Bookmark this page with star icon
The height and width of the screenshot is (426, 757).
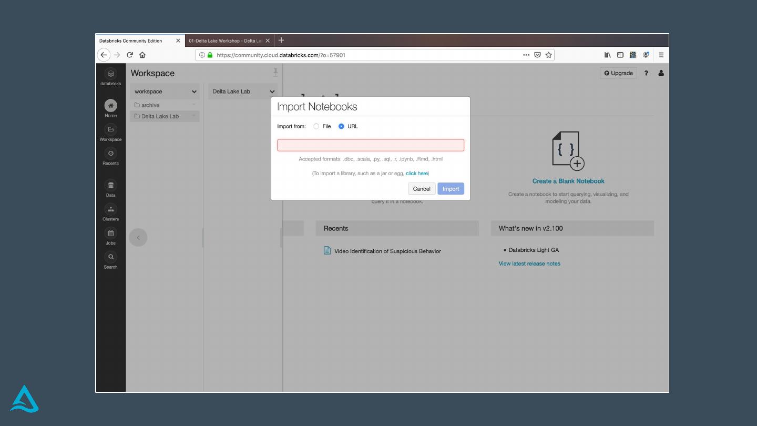[548, 55]
